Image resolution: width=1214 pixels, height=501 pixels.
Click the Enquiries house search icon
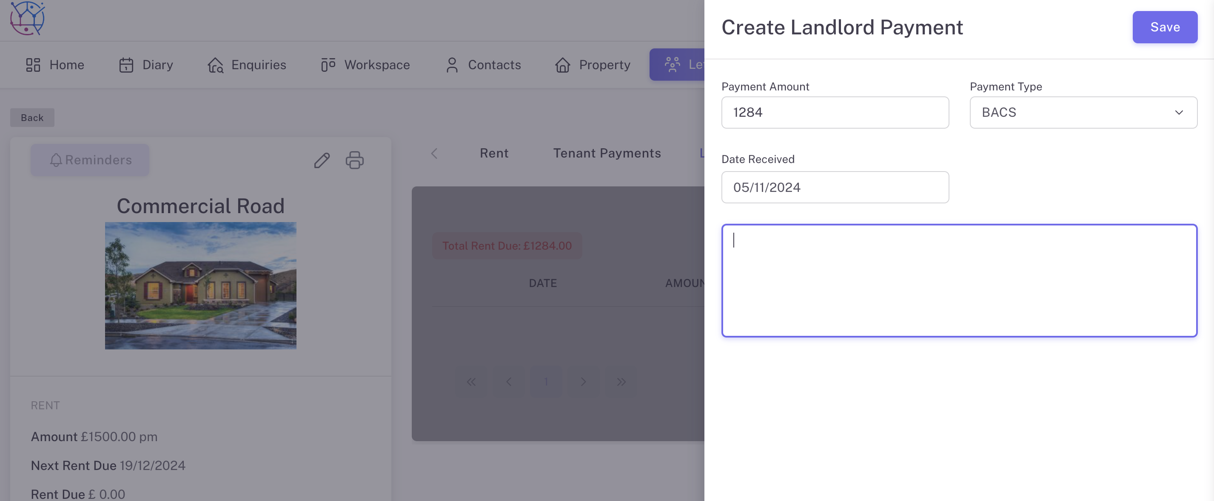coord(215,65)
